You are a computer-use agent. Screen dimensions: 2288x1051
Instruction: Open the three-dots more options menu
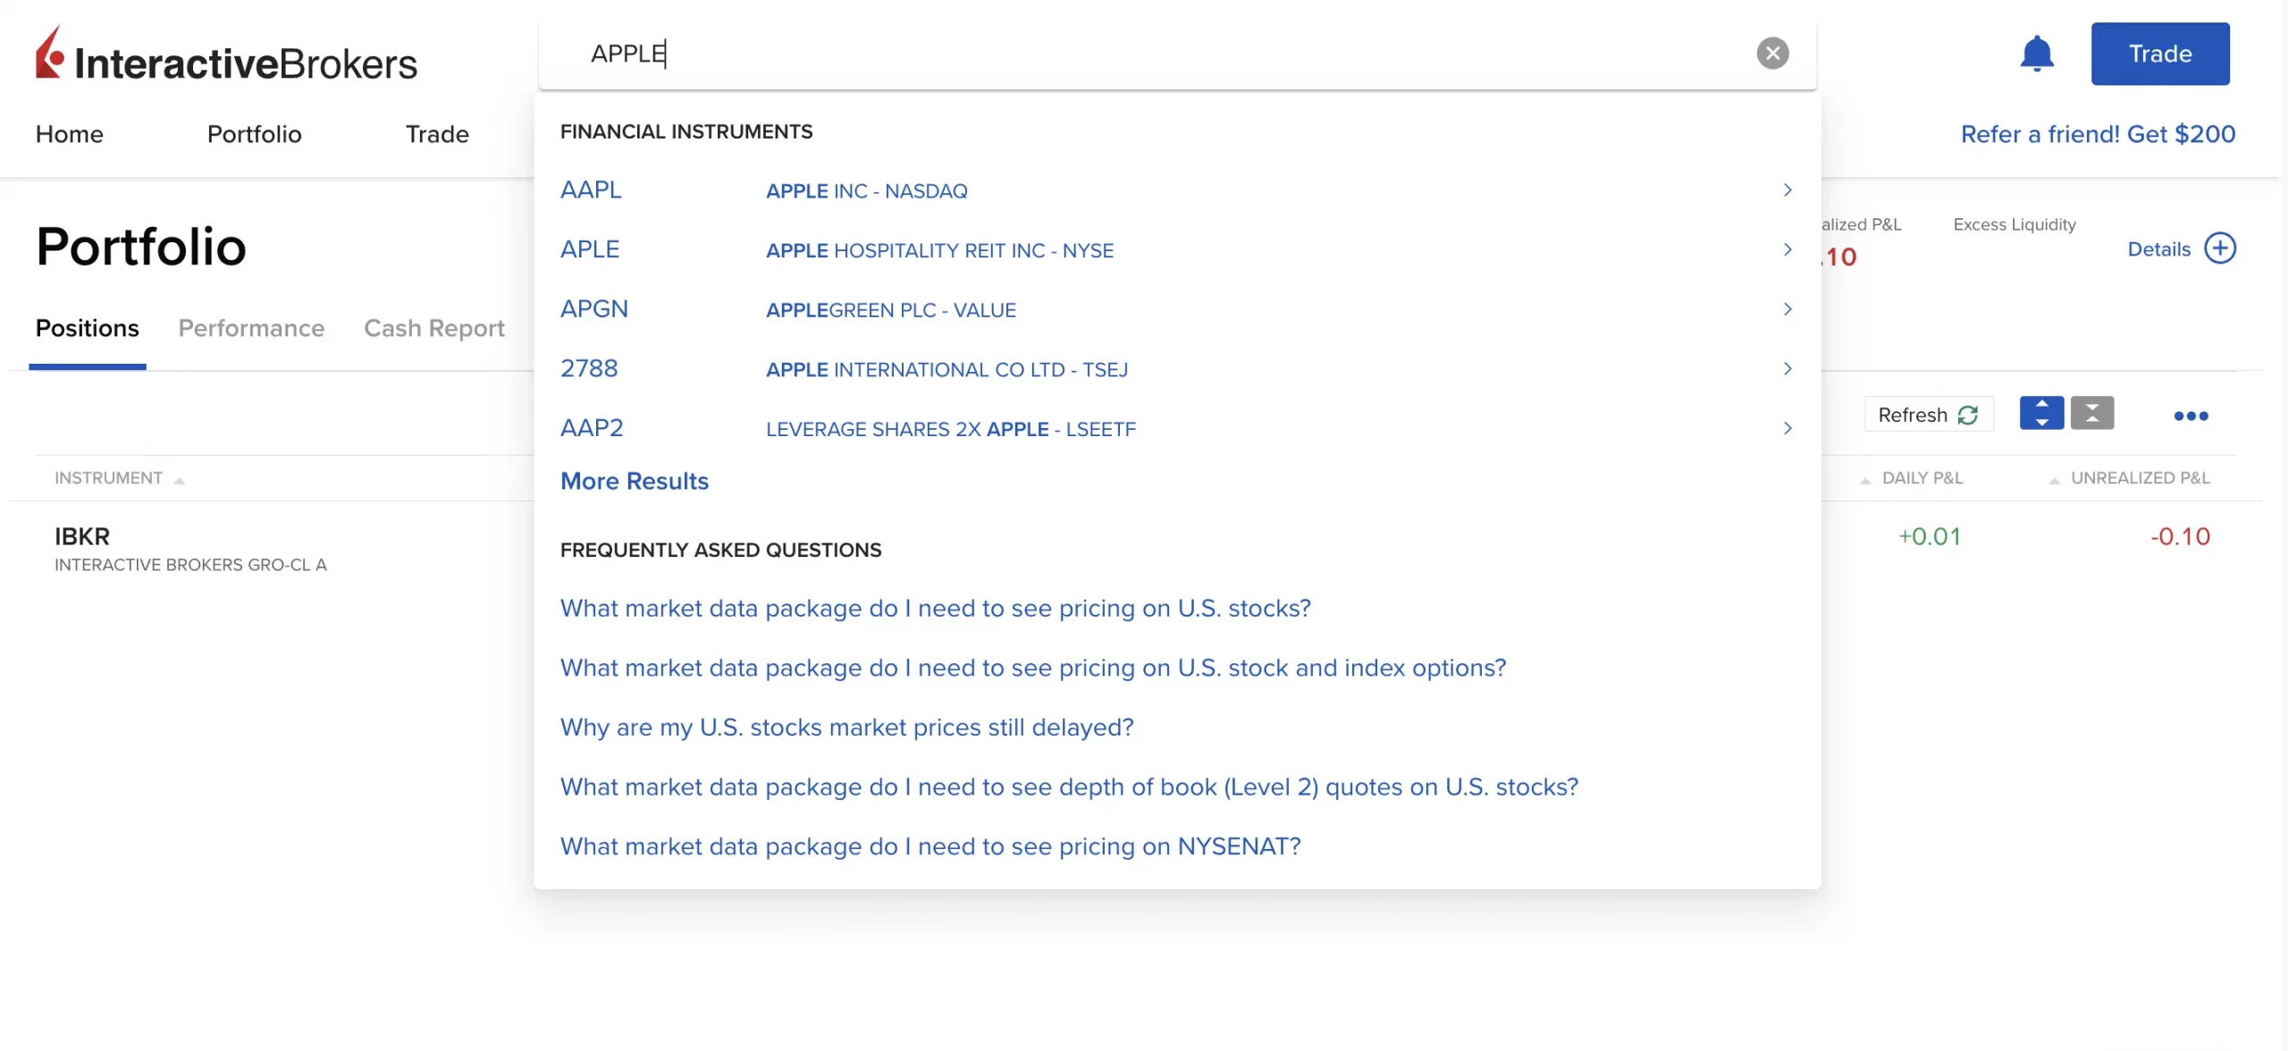[x=2191, y=416]
